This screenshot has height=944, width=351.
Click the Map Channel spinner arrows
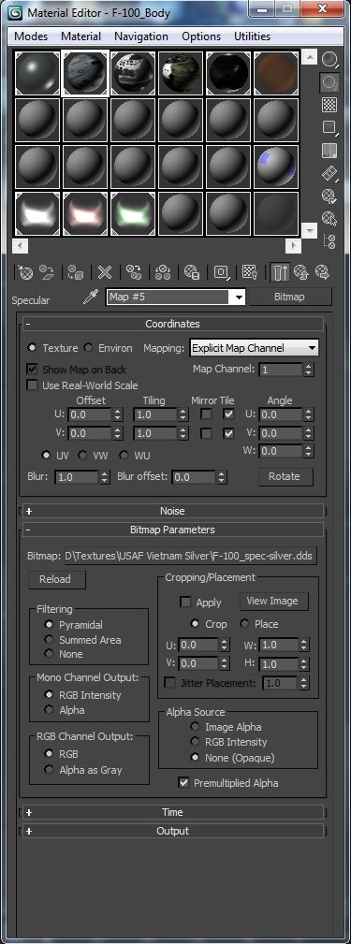(309, 369)
